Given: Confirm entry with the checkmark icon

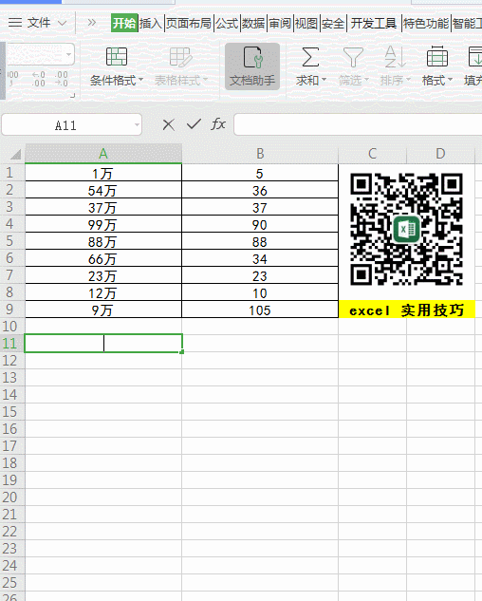Looking at the screenshot, I should [194, 123].
